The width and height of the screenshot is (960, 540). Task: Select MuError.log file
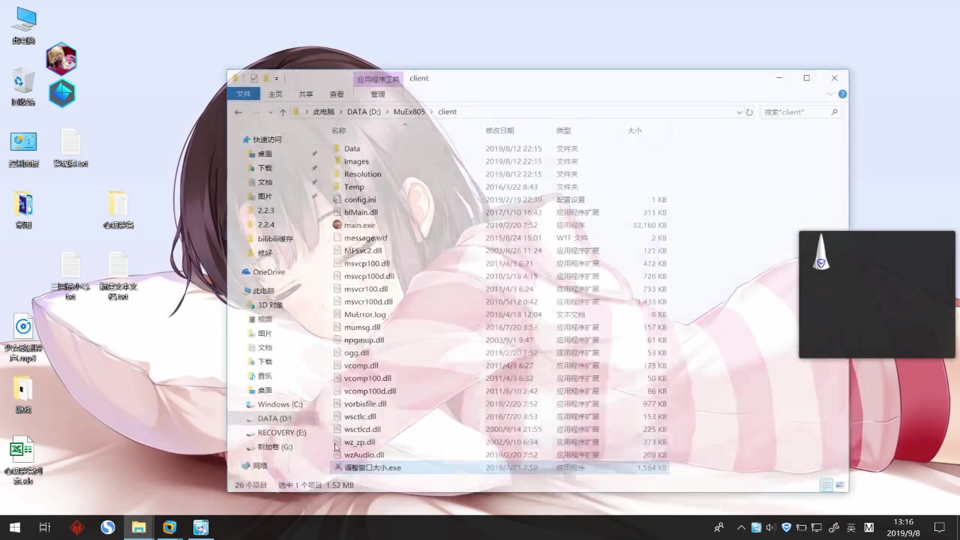364,314
